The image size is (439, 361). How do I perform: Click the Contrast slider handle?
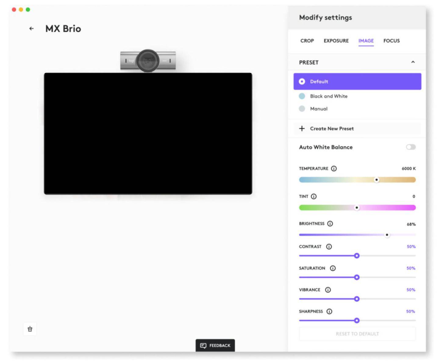pyautogui.click(x=357, y=256)
